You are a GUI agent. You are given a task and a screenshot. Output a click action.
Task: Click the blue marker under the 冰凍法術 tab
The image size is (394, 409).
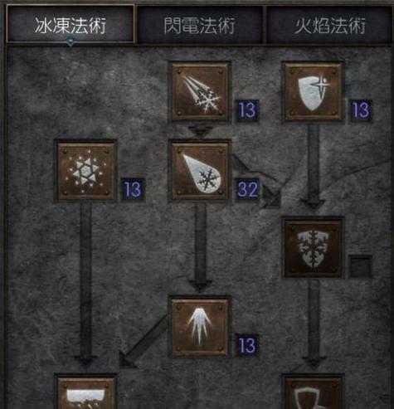click(x=71, y=42)
